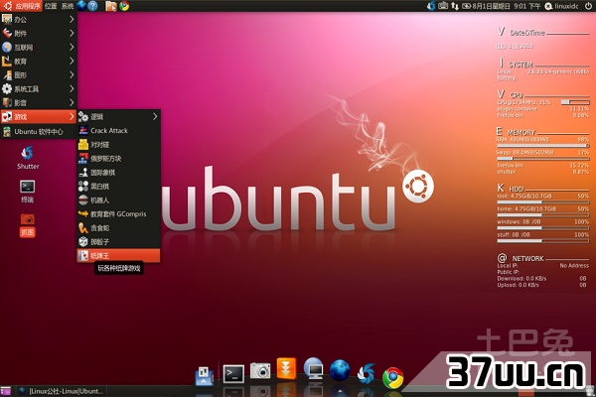The width and height of the screenshot is (596, 397).
Task: Click the RAM usage bar in Conky
Action: click(x=542, y=146)
